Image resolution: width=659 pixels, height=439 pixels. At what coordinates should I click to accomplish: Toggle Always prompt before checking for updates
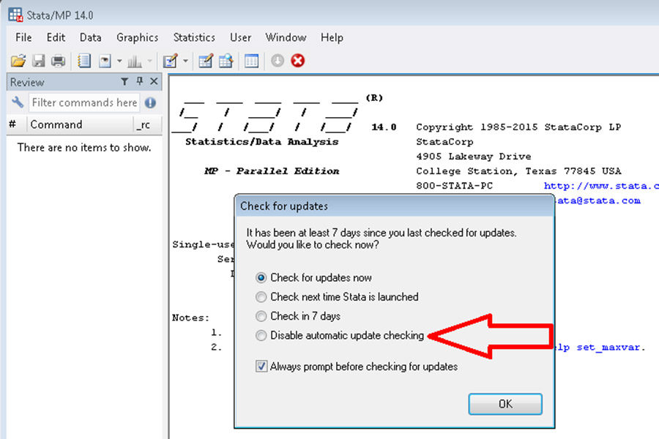click(261, 367)
